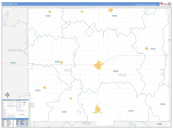
Task: Click the RICE county label
Action: click(x=123, y=75)
